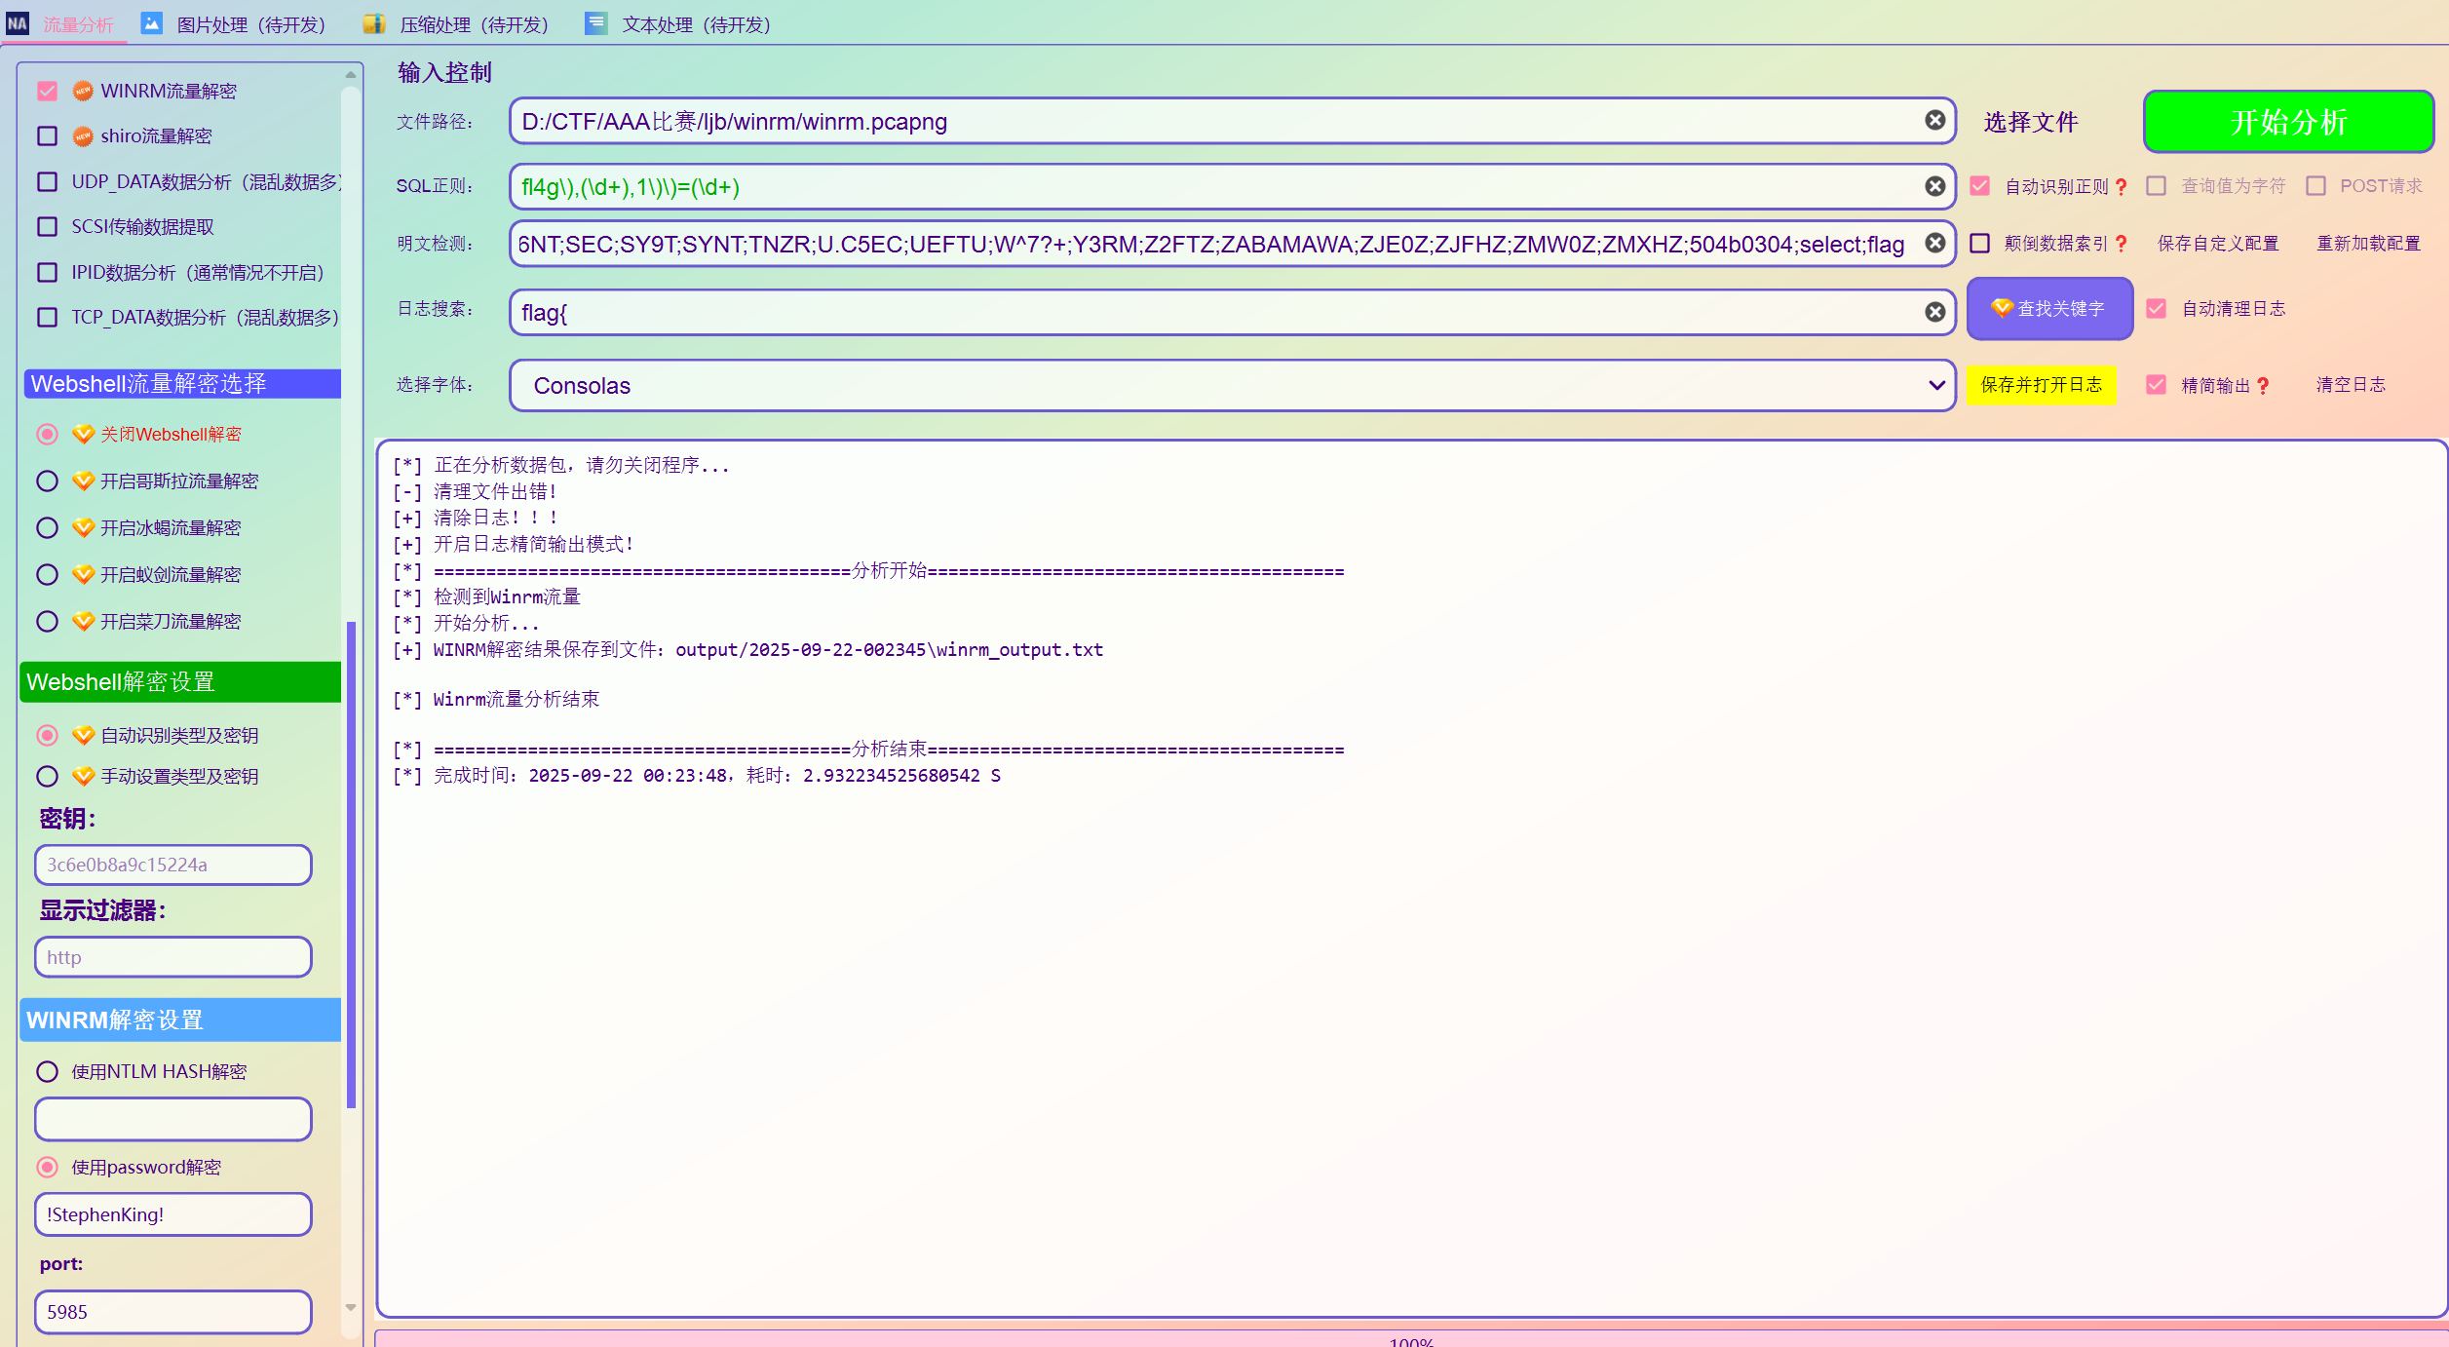Clear the file path field with X icon
The image size is (2449, 1347).
(1934, 120)
